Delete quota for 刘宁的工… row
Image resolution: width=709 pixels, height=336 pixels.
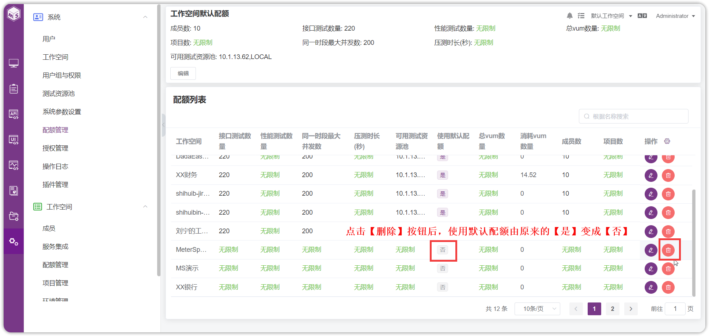tap(668, 231)
